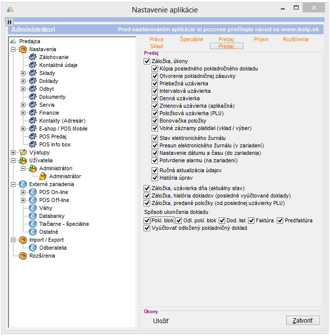Uncheck Denná uzávierka checkbox
The height and width of the screenshot is (336, 330).
coord(155,98)
